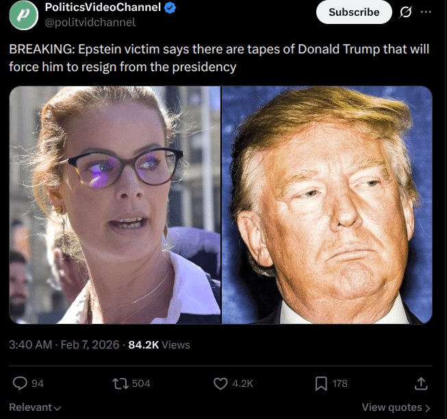Click the reply speech bubble icon
The height and width of the screenshot is (419, 447).
(x=21, y=383)
